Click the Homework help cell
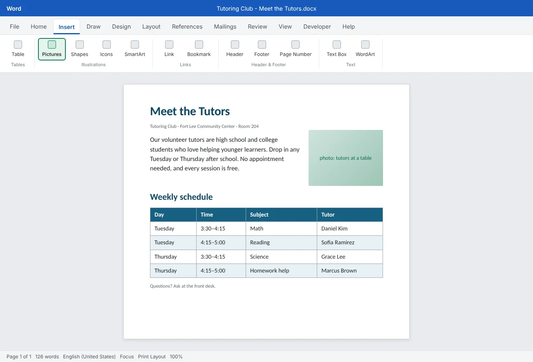Screen dimensions: 533x362 [x=281, y=270]
